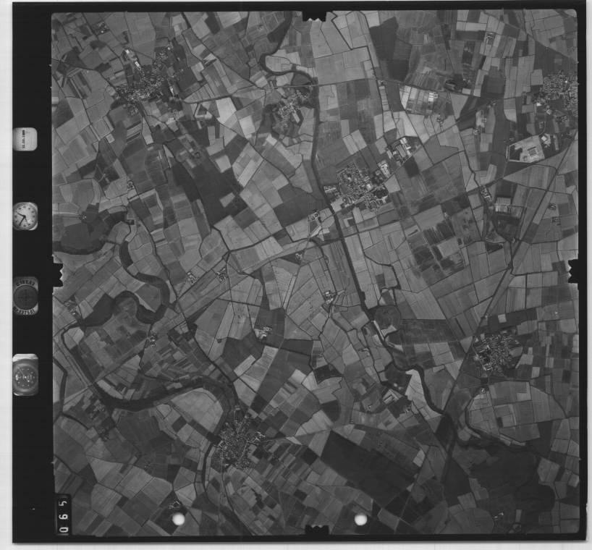
Task: Select the village at the bottom center
Action: [x=235, y=440]
